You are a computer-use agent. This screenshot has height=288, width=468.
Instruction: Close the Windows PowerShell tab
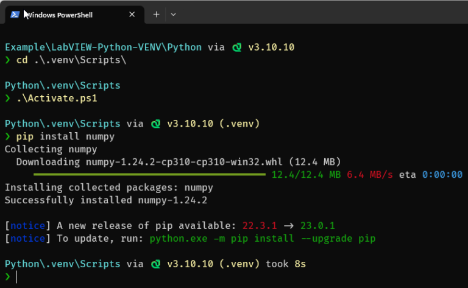pos(132,15)
